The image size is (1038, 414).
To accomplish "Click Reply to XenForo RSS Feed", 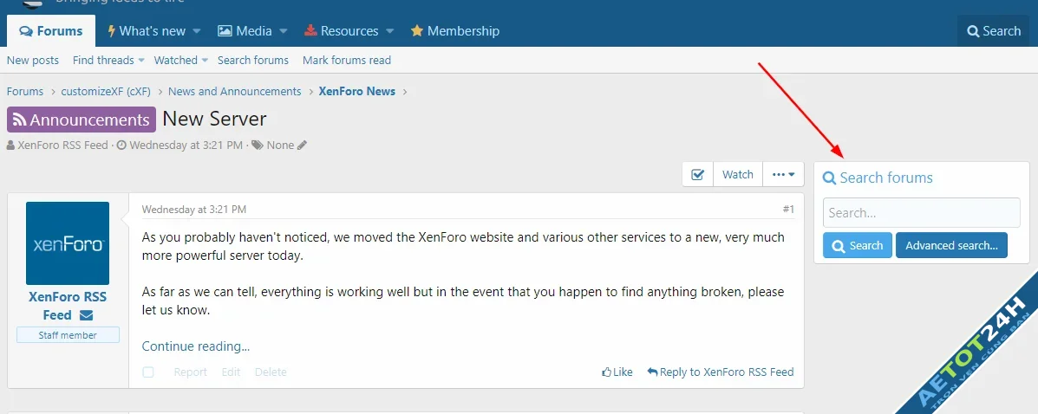I will [720, 372].
